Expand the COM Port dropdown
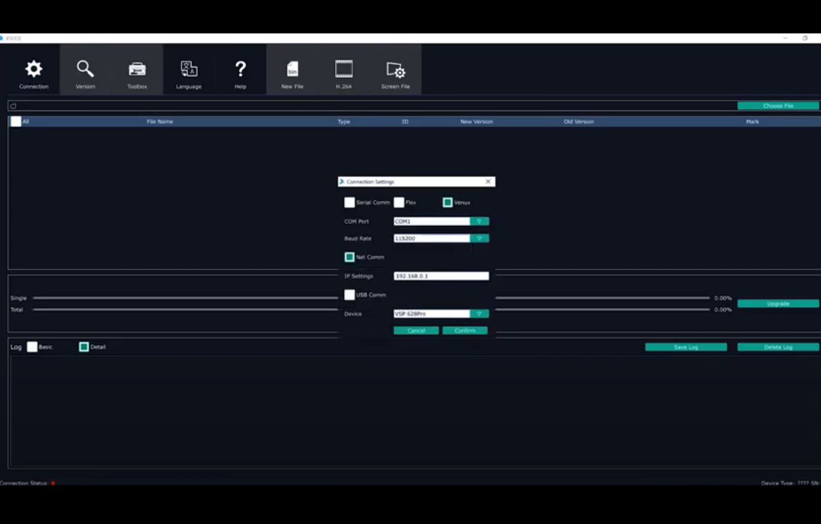The height and width of the screenshot is (524, 821). (479, 221)
